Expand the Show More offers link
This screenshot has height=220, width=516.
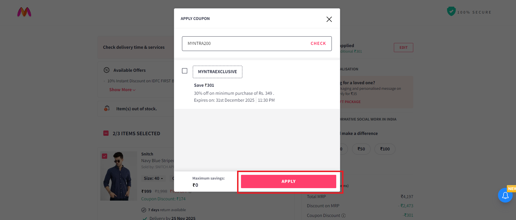122,89
